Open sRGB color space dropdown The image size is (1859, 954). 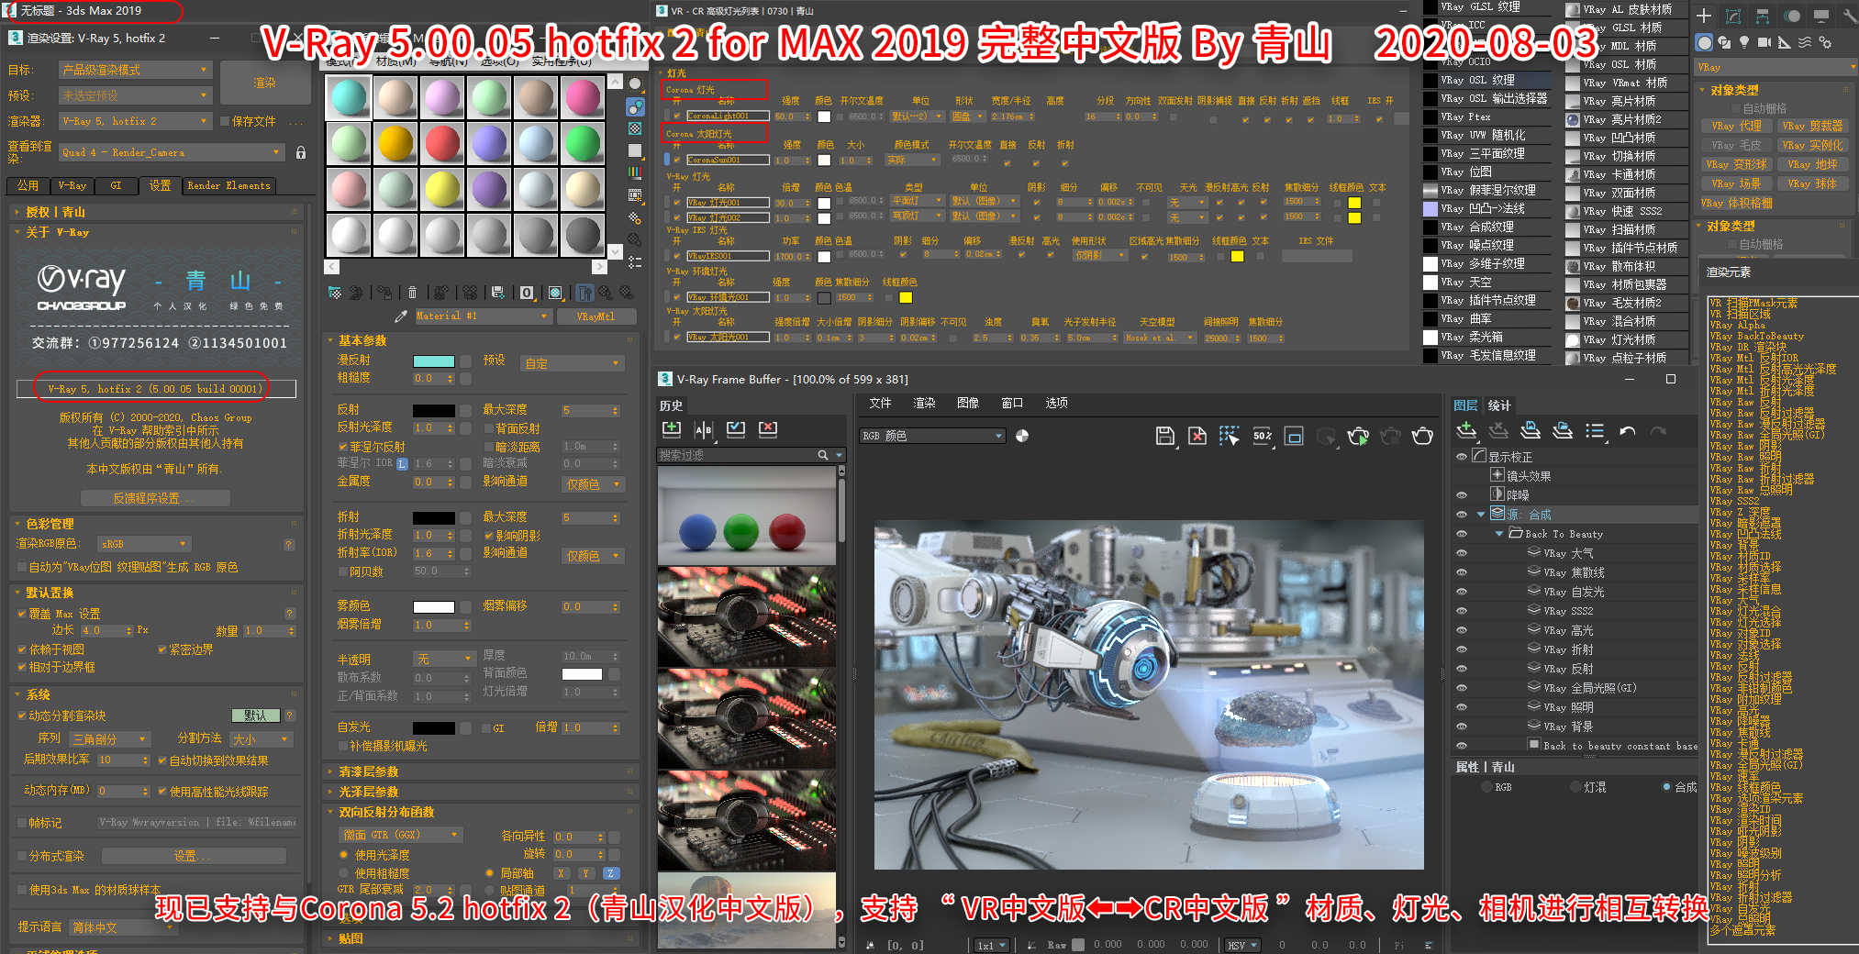(144, 544)
